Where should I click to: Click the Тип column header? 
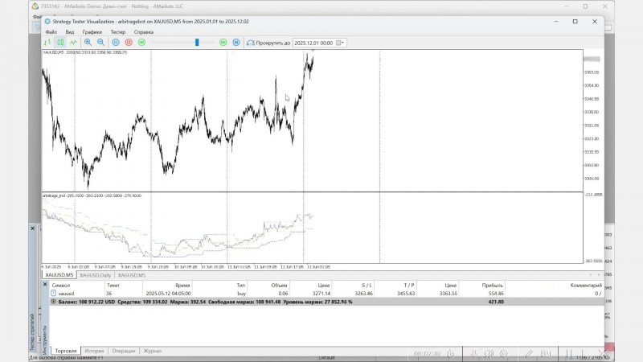240,286
